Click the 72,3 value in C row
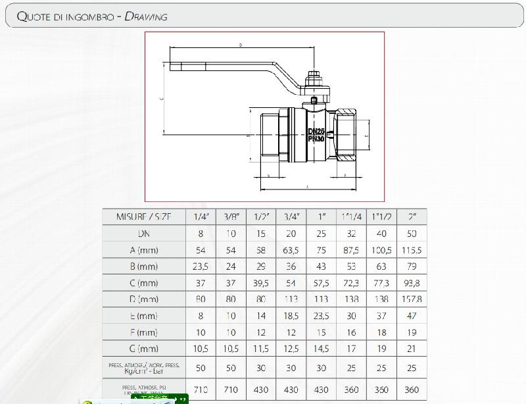 point(352,283)
